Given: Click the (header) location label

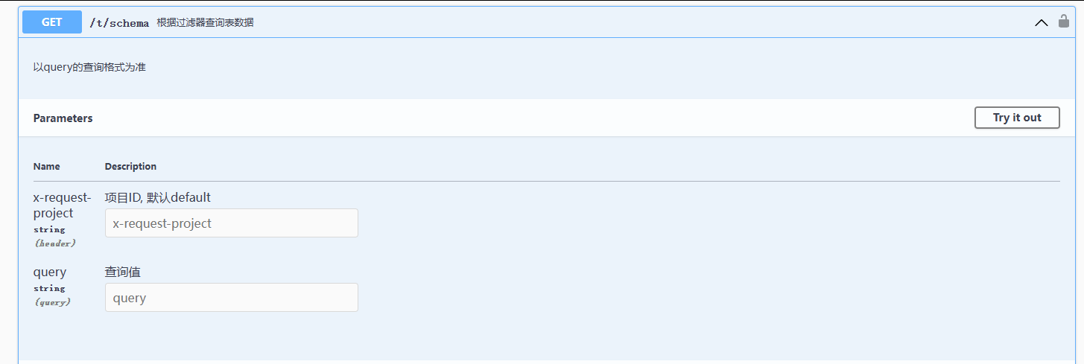Looking at the screenshot, I should pyautogui.click(x=55, y=243).
